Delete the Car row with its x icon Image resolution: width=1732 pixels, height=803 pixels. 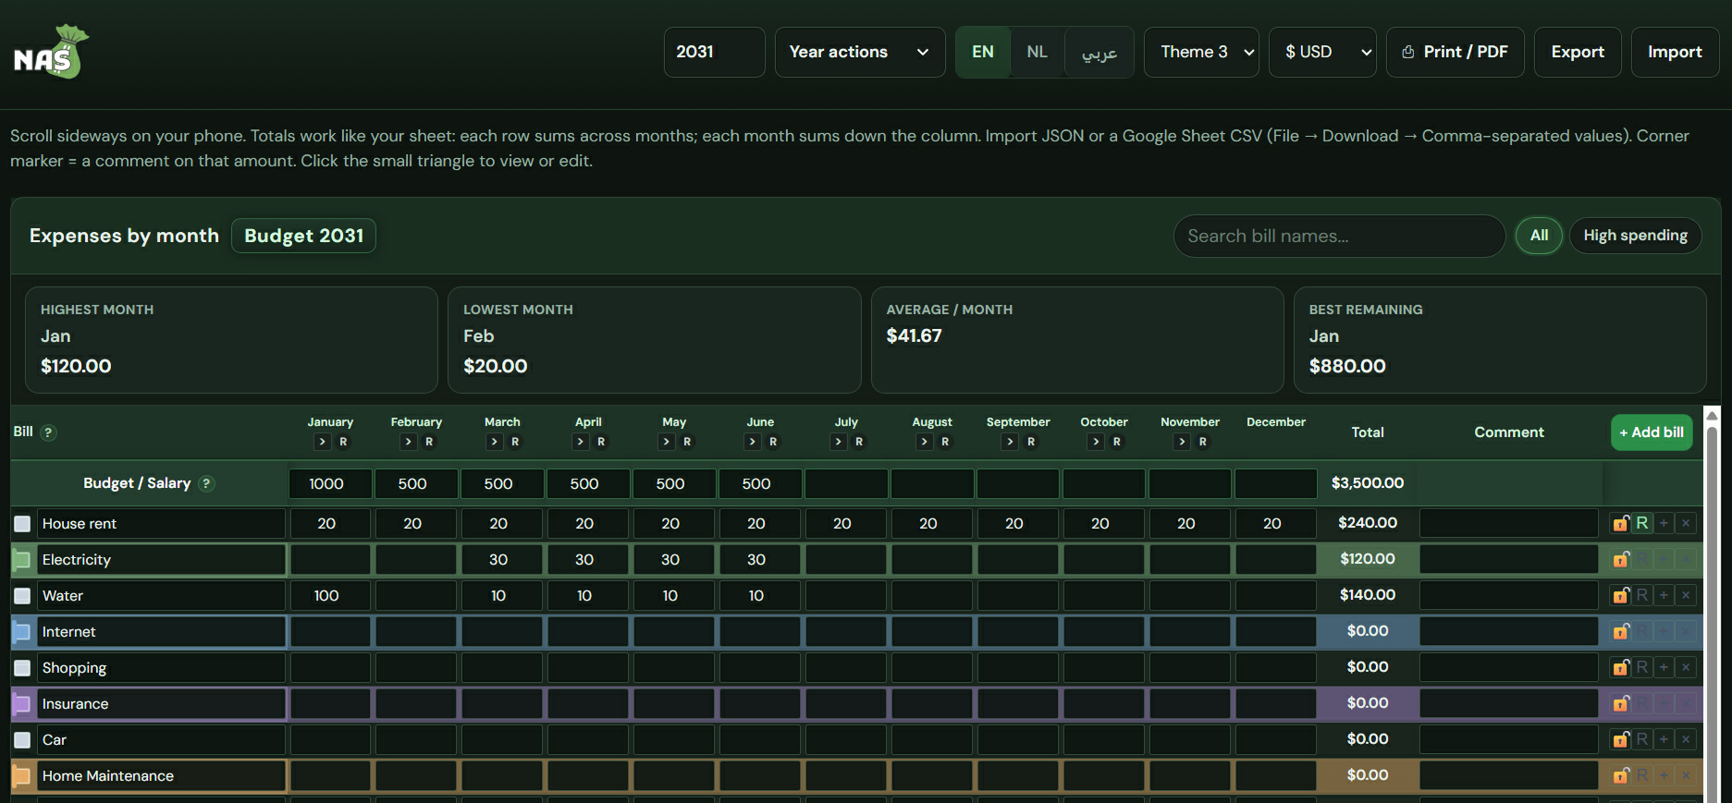click(x=1686, y=739)
